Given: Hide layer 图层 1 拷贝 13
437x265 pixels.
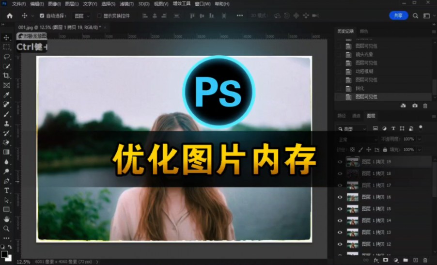Looking at the screenshot, I should pyautogui.click(x=340, y=233).
